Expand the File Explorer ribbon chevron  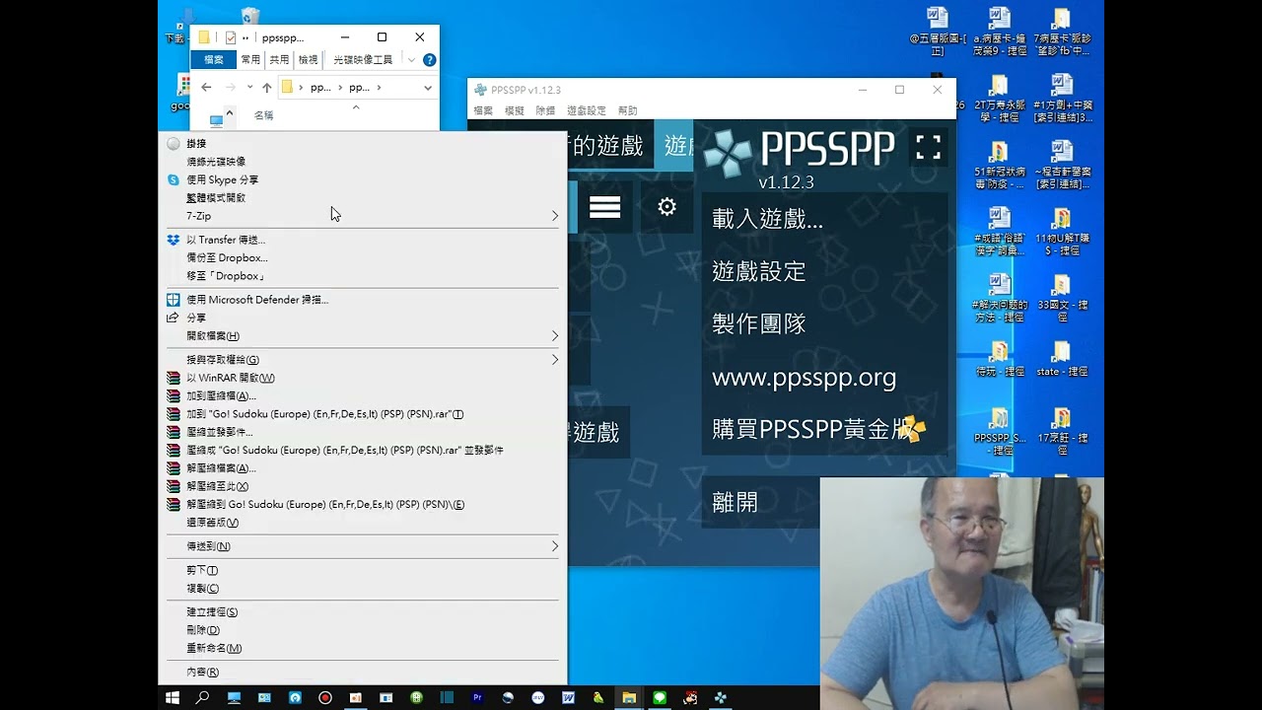coord(411,60)
